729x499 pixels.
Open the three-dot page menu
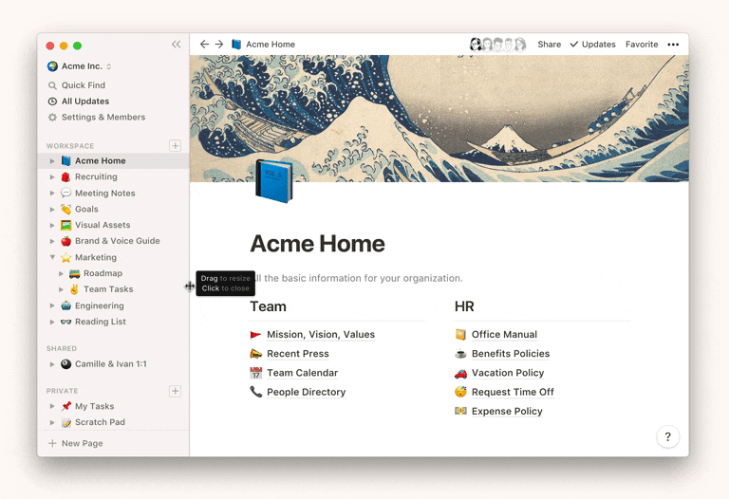tap(673, 45)
